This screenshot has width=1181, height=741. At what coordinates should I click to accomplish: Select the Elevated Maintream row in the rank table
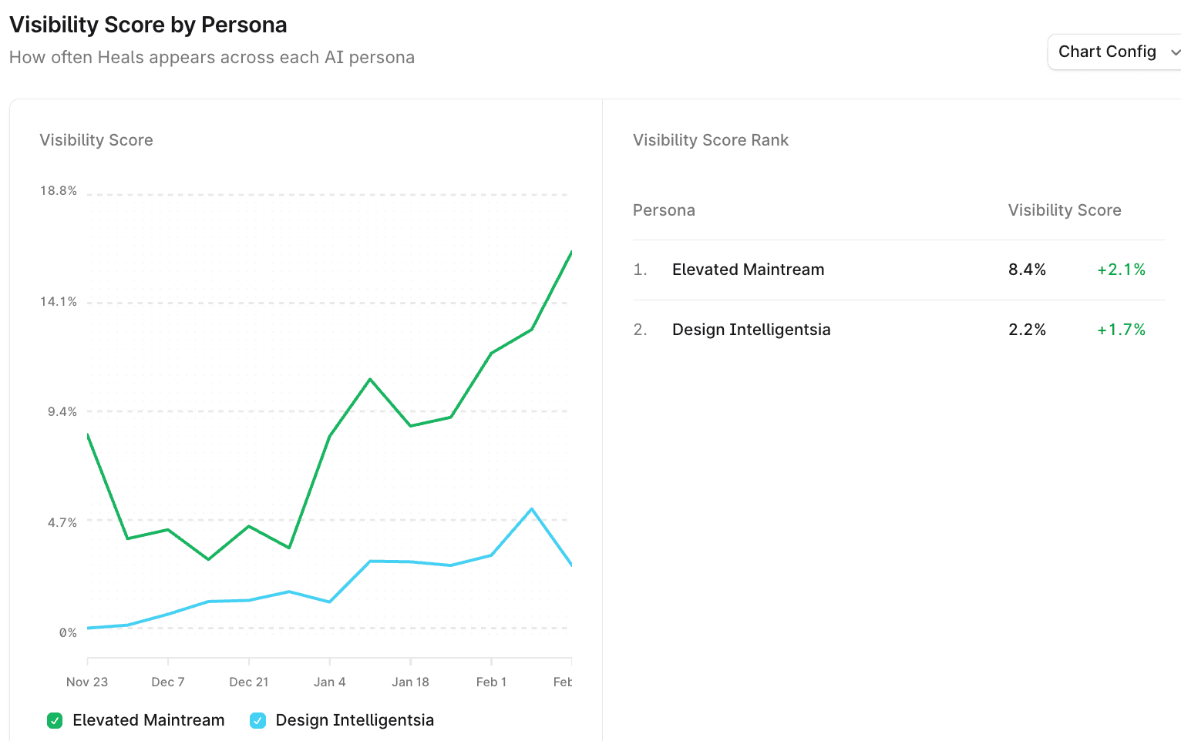point(748,270)
